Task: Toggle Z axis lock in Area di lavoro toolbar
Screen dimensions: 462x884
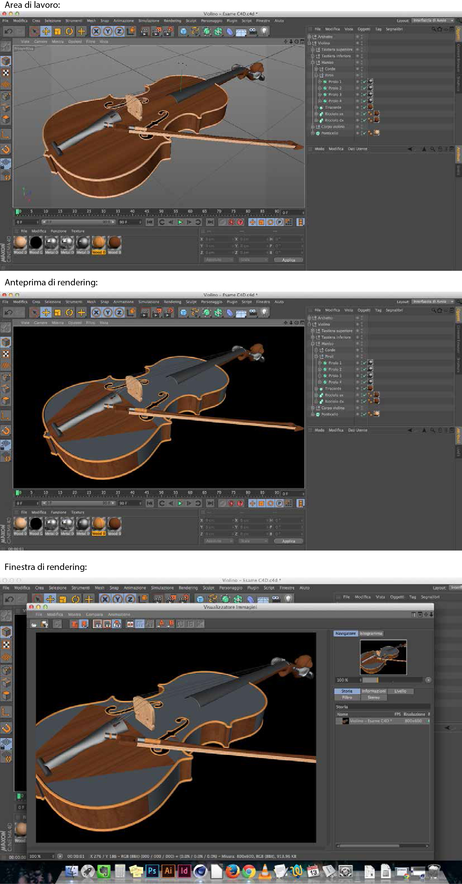Action: pyautogui.click(x=119, y=31)
